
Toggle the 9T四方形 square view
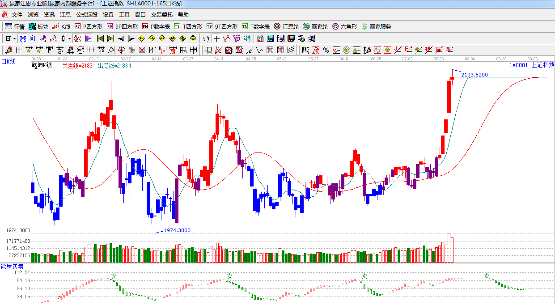click(x=222, y=27)
